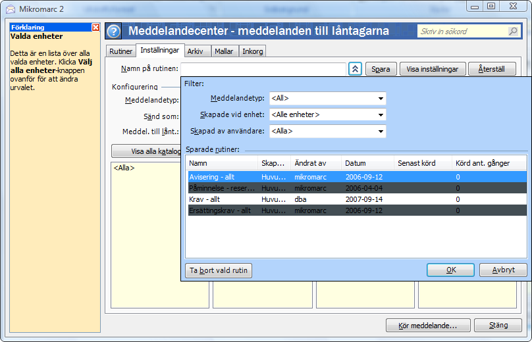Viewport: 532px width, 342px height.
Task: Open the Skapade vid enhet dropdown
Action: pos(328,114)
